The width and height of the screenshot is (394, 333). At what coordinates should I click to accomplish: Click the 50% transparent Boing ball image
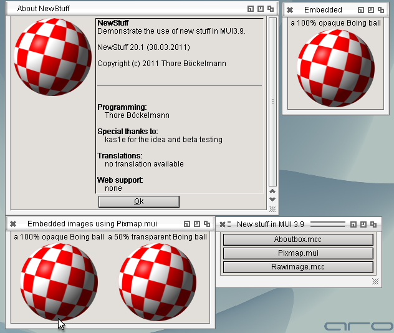157,281
